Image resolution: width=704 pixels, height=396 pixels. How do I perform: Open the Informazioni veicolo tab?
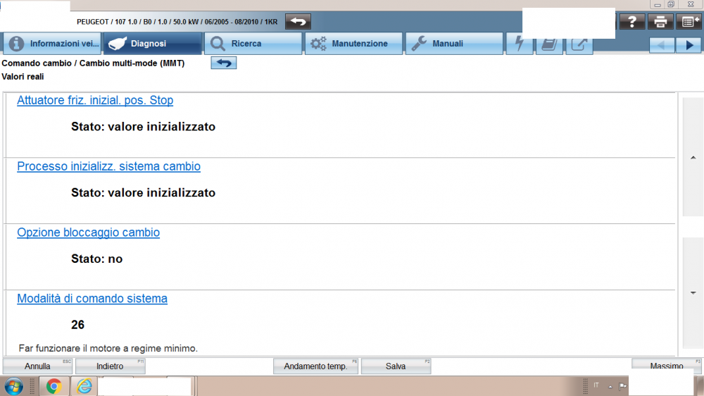[x=51, y=44]
